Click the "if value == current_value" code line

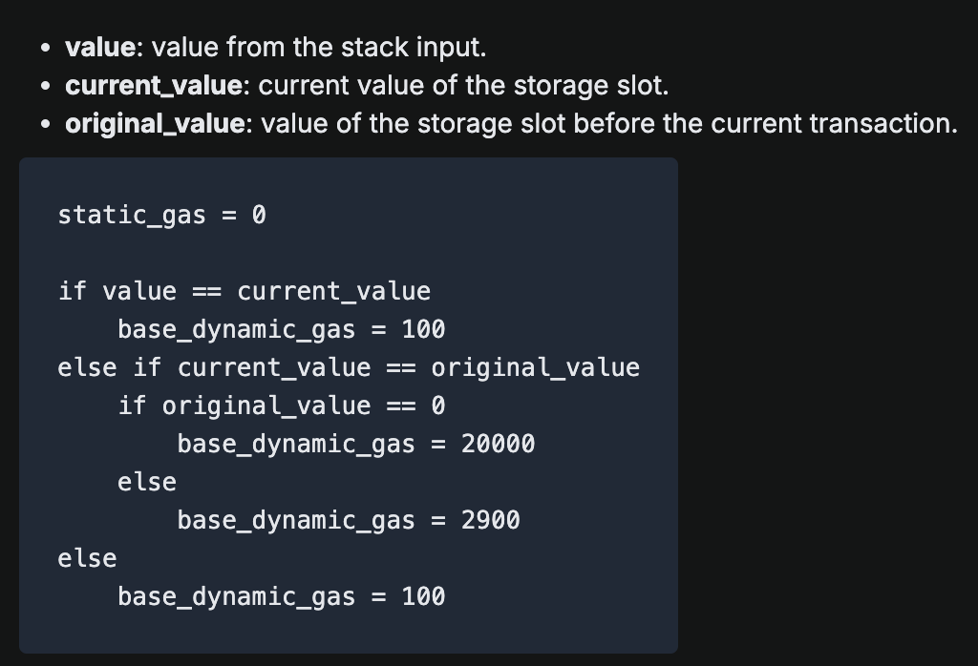244,291
